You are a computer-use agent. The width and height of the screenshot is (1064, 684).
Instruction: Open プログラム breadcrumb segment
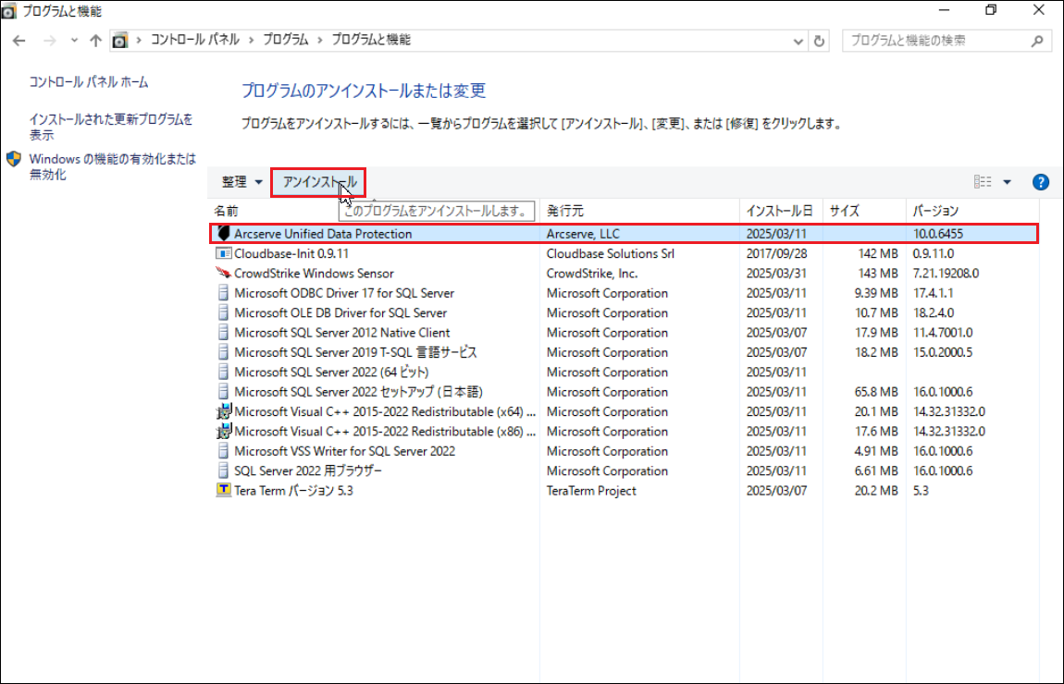click(286, 40)
